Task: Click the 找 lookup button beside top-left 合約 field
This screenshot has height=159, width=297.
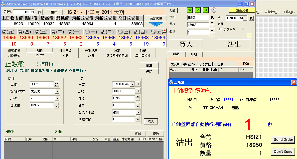Action: (40, 12)
